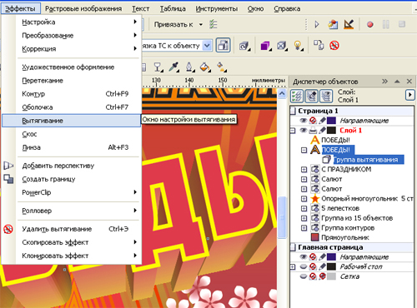Image resolution: width=417 pixels, height=308 pixels.
Task: Click Слой 1 layer color swatch
Action: [x=331, y=130]
